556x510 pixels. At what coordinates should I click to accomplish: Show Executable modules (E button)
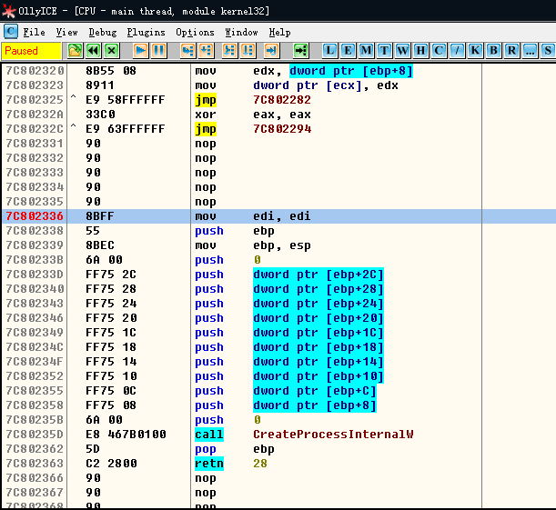[x=349, y=50]
